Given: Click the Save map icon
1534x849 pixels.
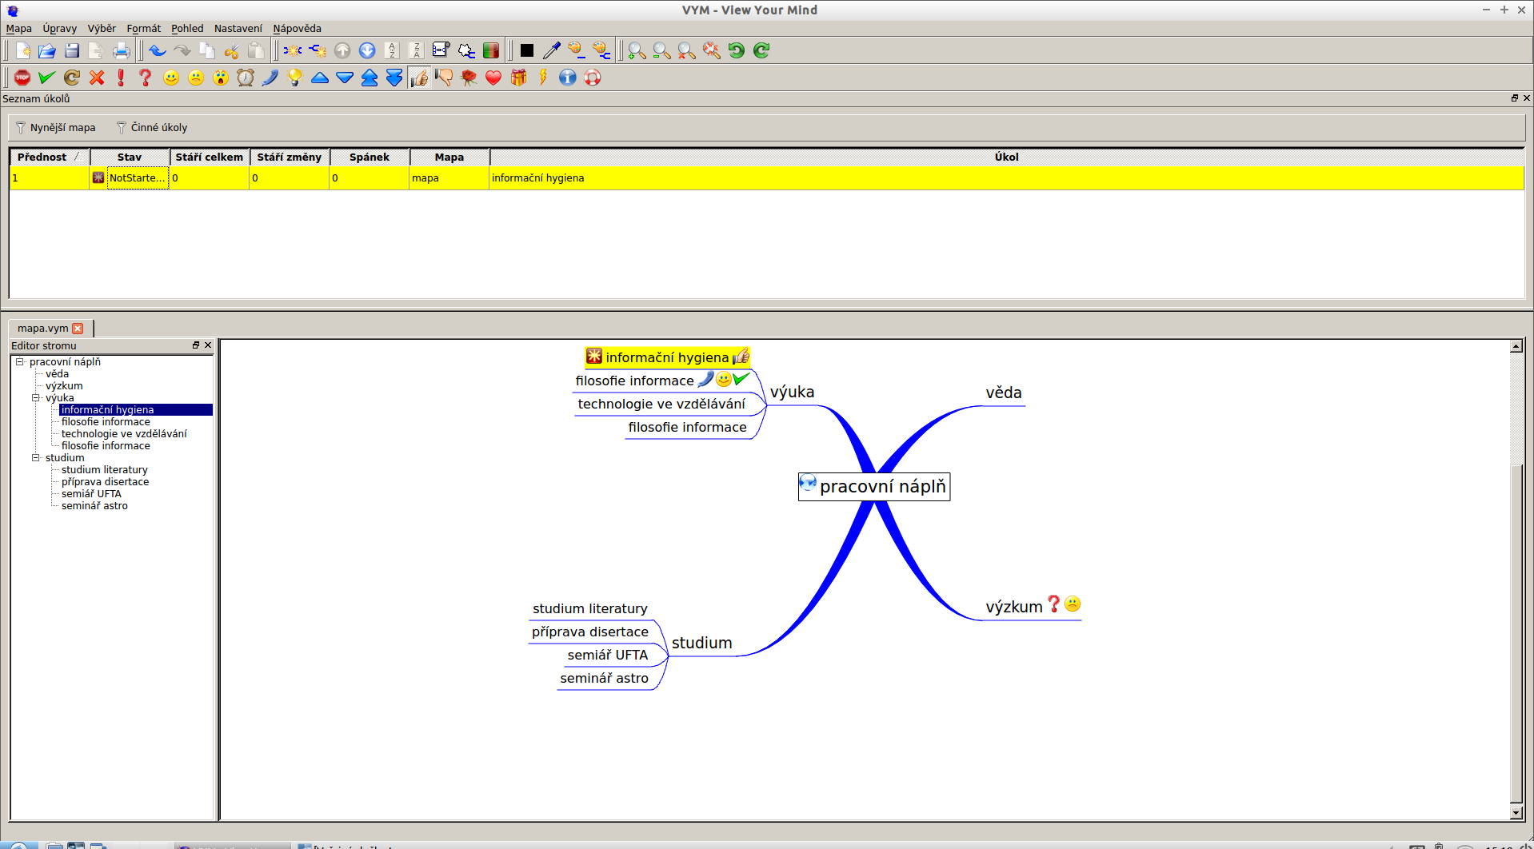Looking at the screenshot, I should [72, 51].
